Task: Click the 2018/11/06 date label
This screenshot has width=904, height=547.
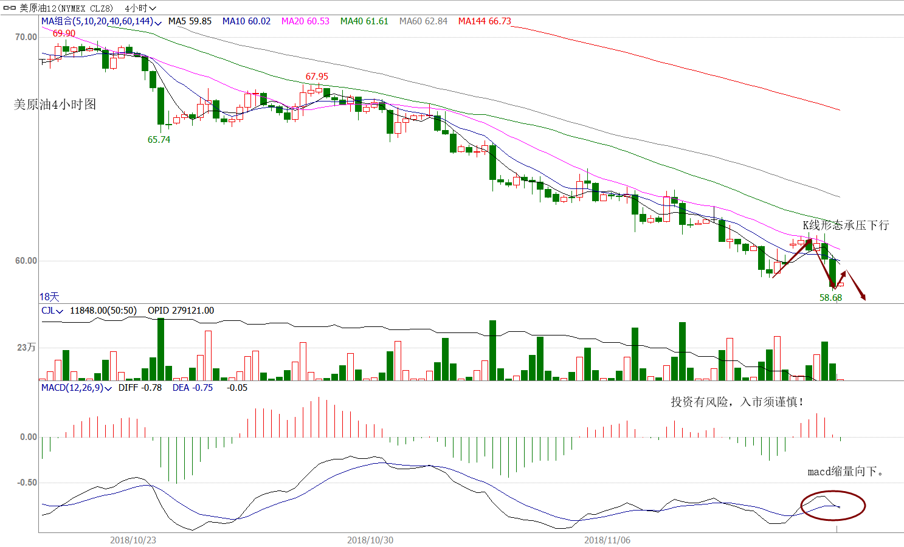Action: click(x=607, y=540)
